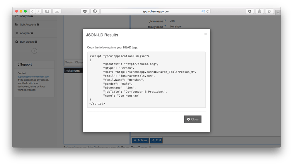Click the Bulk Update cloud icon
The width and height of the screenshot is (293, 165).
point(17,42)
